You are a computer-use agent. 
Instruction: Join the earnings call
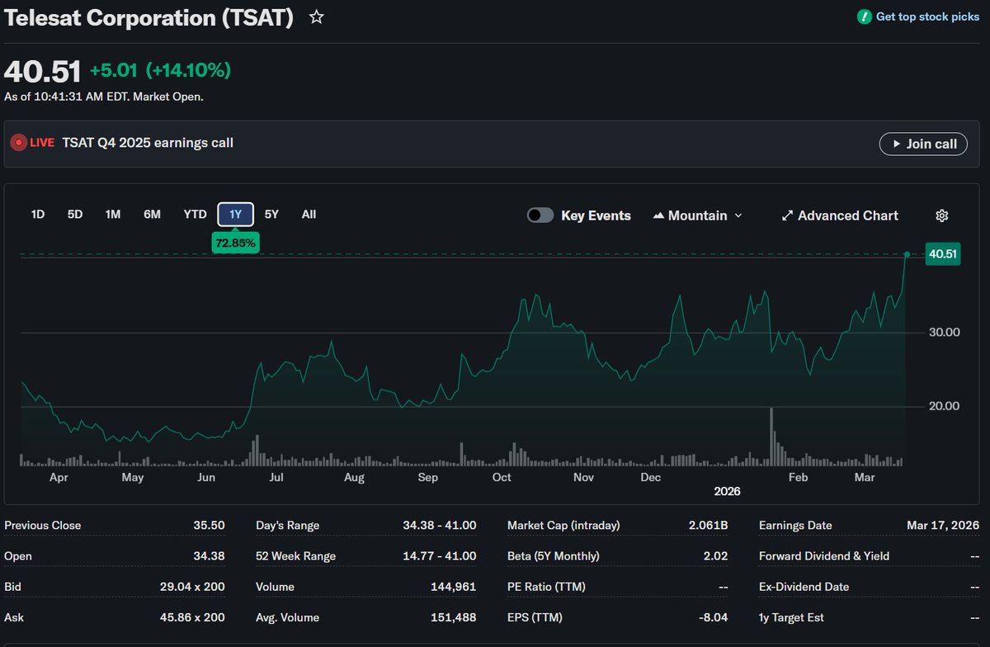(923, 144)
